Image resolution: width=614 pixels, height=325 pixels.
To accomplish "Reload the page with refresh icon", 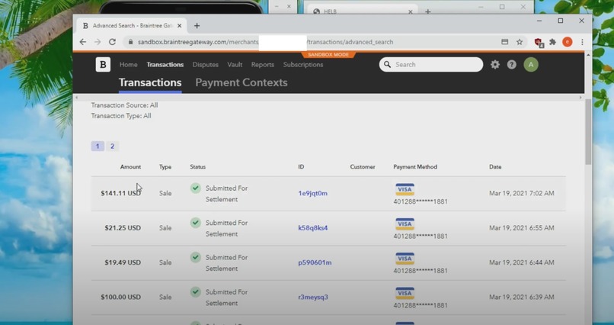I will pos(113,42).
